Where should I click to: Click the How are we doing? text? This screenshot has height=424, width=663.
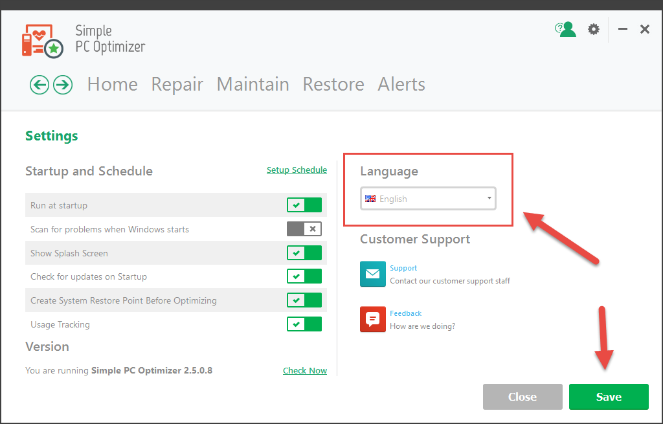(422, 326)
